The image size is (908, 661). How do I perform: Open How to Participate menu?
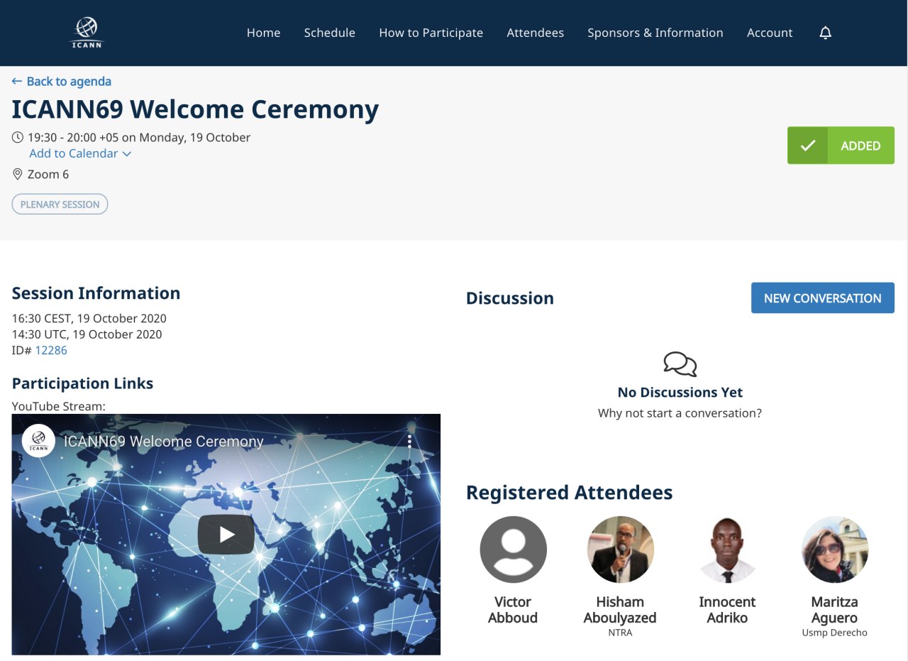click(431, 33)
